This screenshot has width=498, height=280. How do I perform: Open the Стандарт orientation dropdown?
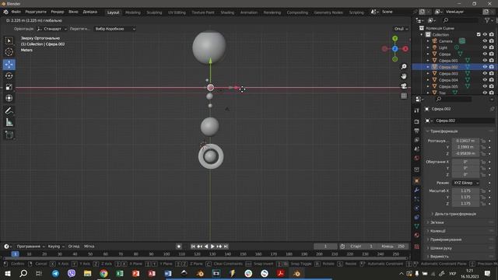(x=52, y=29)
